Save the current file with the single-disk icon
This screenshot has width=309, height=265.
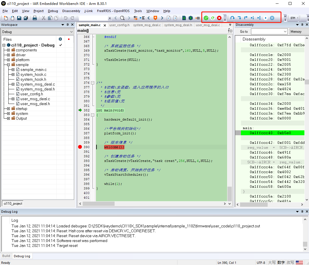point(19,18)
